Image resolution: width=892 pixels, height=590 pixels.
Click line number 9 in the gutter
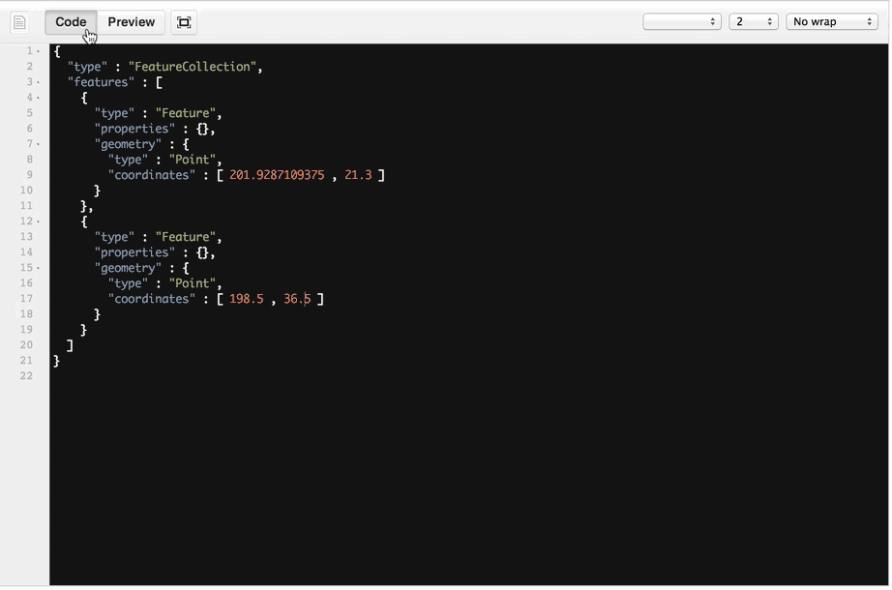(x=29, y=175)
